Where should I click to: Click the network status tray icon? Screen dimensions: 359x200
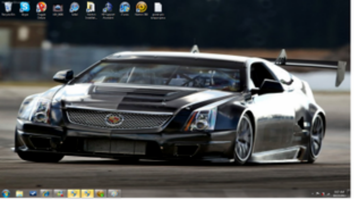pos(318,194)
